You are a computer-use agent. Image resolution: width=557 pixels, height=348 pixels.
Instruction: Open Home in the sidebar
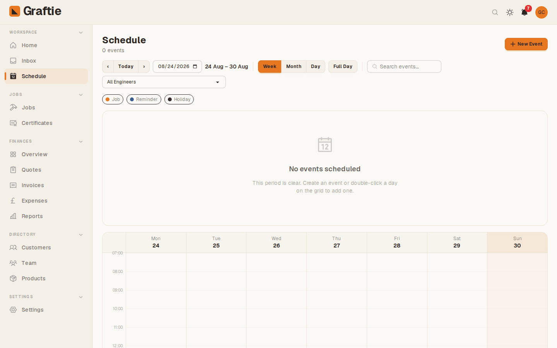click(46, 45)
